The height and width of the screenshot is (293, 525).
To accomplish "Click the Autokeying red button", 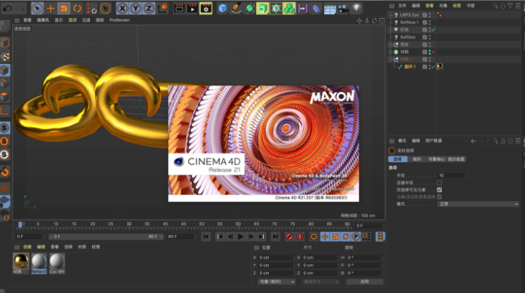I will pos(300,237).
